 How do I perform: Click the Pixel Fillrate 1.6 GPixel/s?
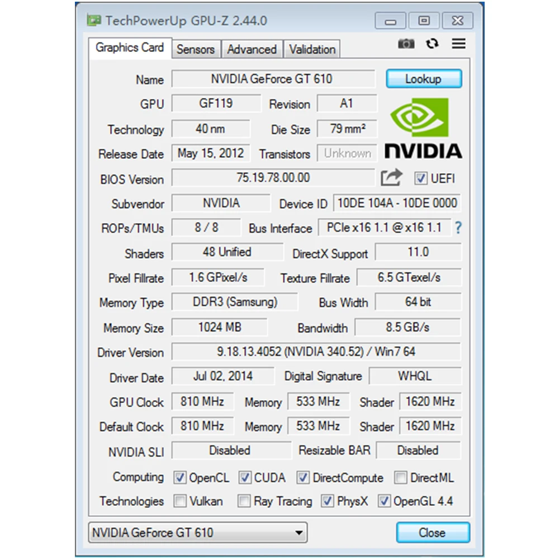tap(218, 277)
